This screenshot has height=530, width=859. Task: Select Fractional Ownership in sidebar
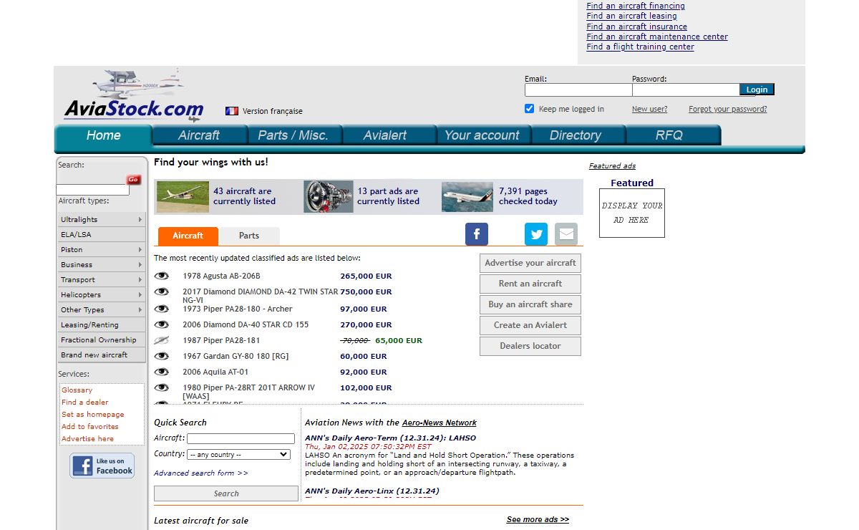[x=102, y=340]
